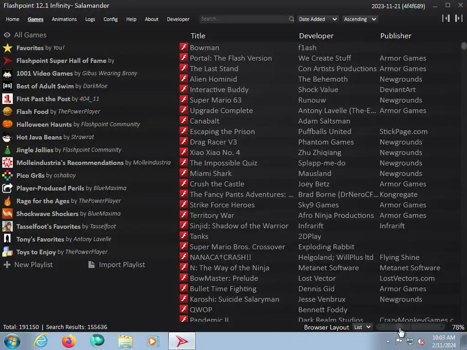This screenshot has width=467, height=350.
Task: Select N: The Way of the Ninja
Action: (320, 268)
